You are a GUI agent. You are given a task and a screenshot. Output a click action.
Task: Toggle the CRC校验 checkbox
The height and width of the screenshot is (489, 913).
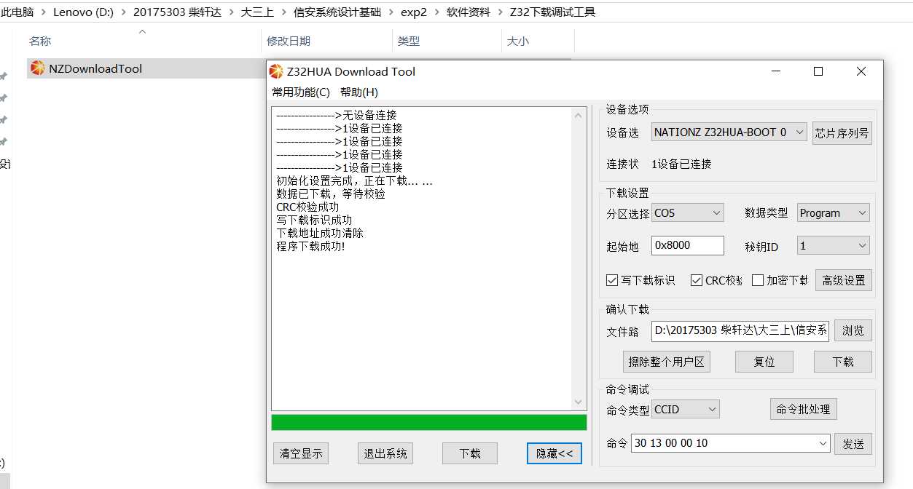(697, 280)
